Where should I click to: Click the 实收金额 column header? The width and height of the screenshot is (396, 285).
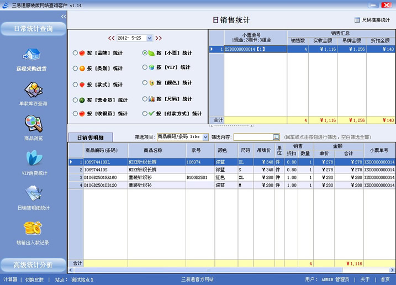323,41
